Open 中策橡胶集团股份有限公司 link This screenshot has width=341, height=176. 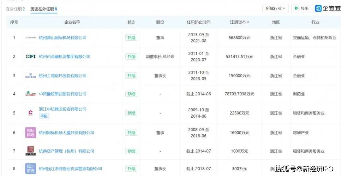(63, 94)
